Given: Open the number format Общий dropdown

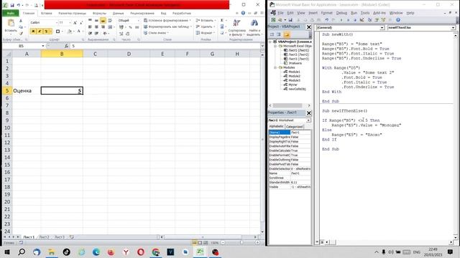Looking at the screenshot, I should pyautogui.click(x=138, y=21).
